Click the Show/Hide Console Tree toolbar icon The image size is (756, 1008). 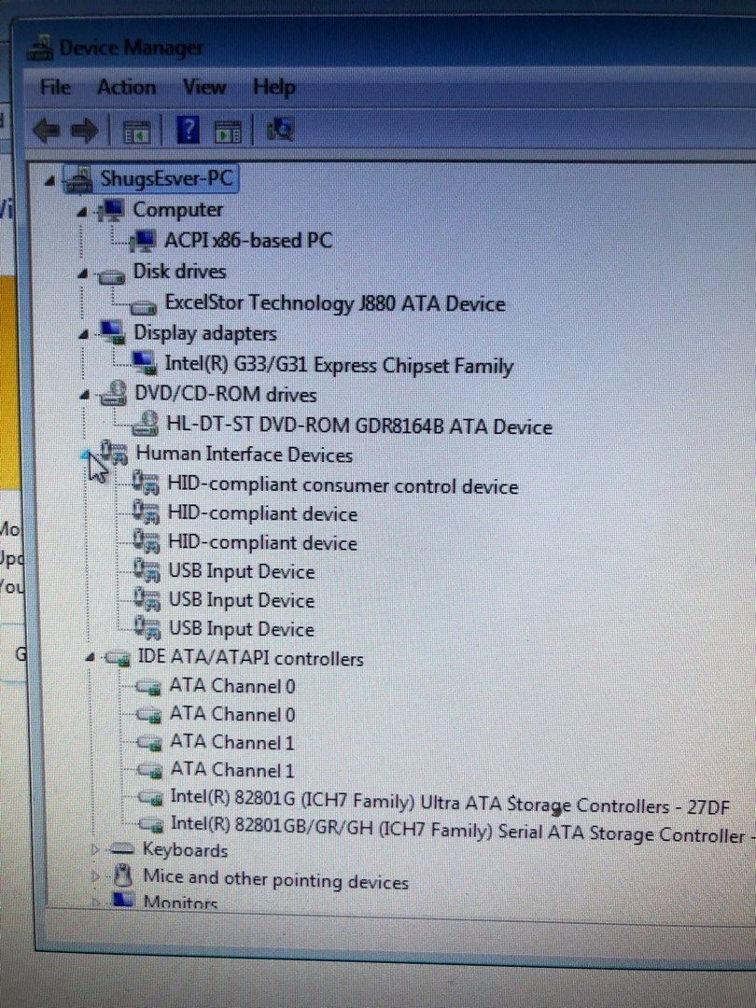pyautogui.click(x=136, y=132)
